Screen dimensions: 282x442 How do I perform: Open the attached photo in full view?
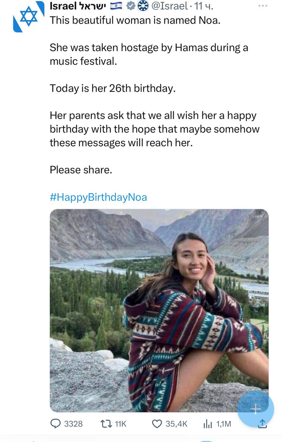(159, 310)
